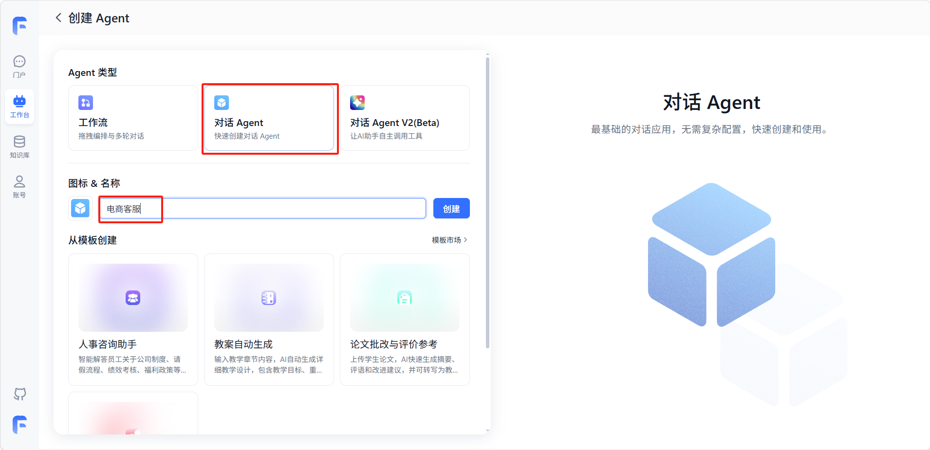This screenshot has width=930, height=450.
Task: Click the agent name input field
Action: [x=282, y=209]
